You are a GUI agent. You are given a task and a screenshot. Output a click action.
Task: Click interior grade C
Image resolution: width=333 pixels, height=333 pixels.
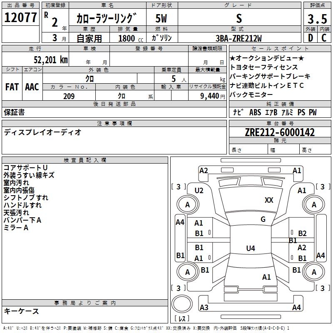click(x=324, y=38)
